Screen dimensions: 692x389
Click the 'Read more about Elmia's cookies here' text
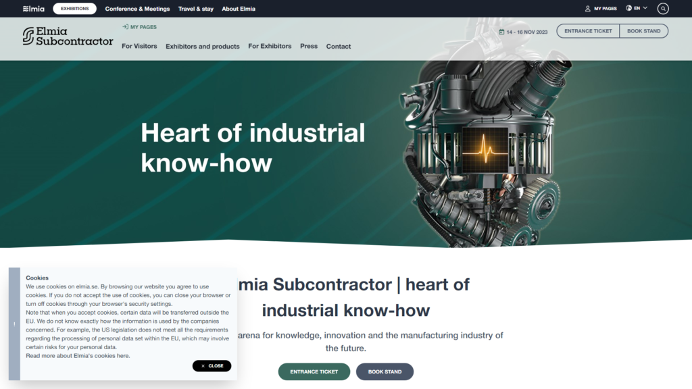78,356
